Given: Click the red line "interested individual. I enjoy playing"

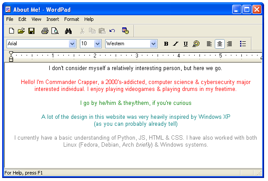Looking at the screenshot, I should (135, 89).
